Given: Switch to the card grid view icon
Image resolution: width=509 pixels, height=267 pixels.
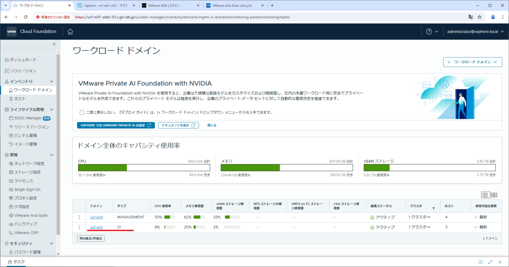Looking at the screenshot, I should (494, 195).
